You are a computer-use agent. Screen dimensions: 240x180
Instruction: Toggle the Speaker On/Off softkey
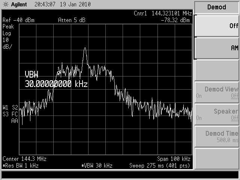pos(217,114)
